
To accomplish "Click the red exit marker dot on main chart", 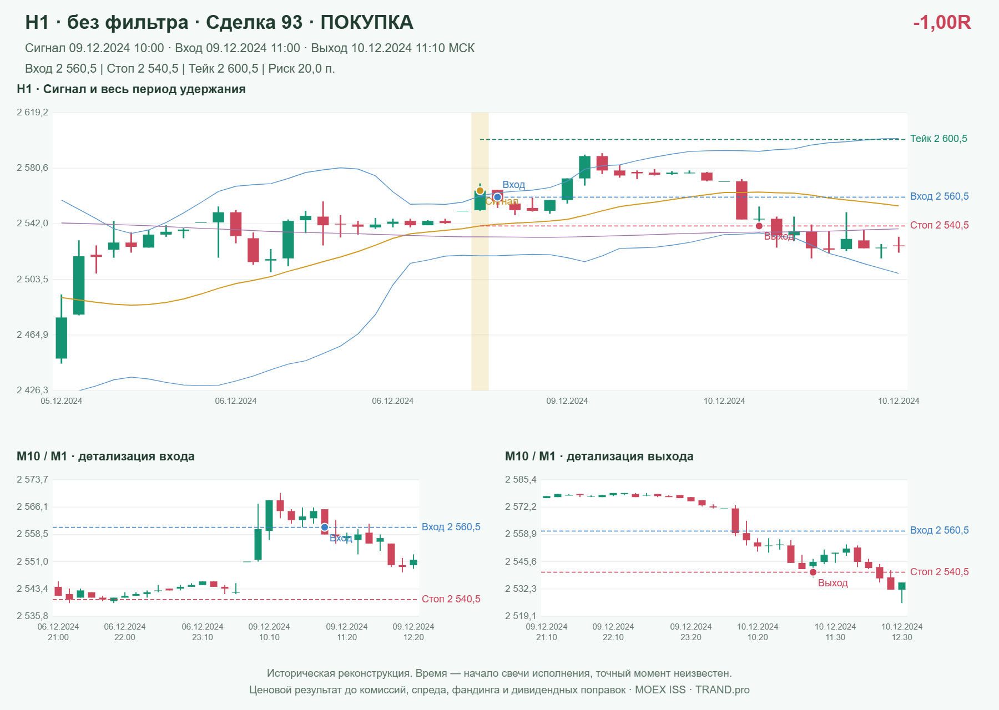I will tap(759, 226).
